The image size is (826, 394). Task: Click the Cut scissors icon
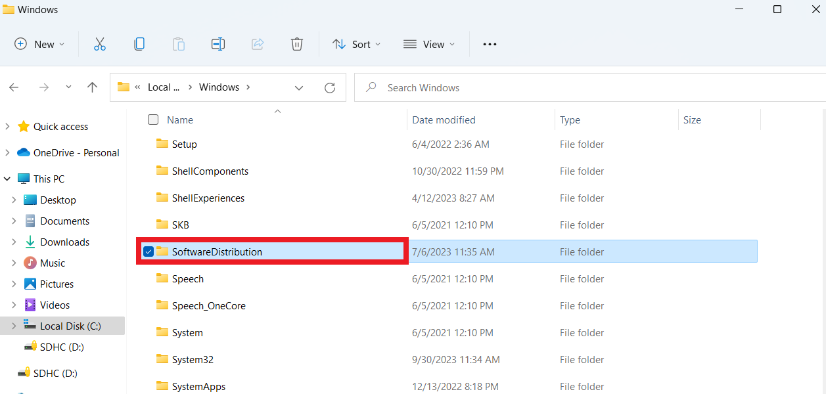(100, 44)
